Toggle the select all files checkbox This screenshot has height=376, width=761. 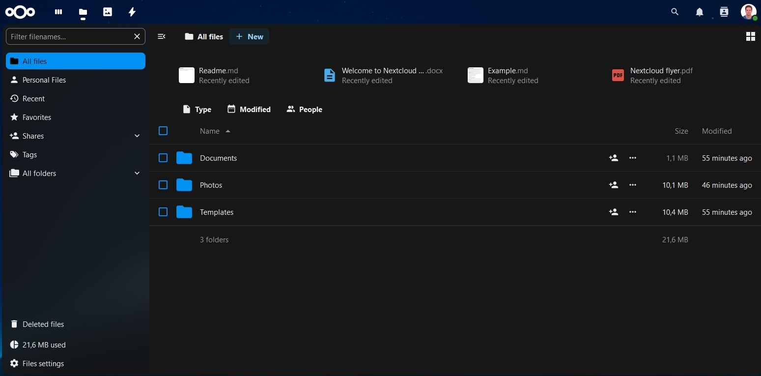coord(163,131)
